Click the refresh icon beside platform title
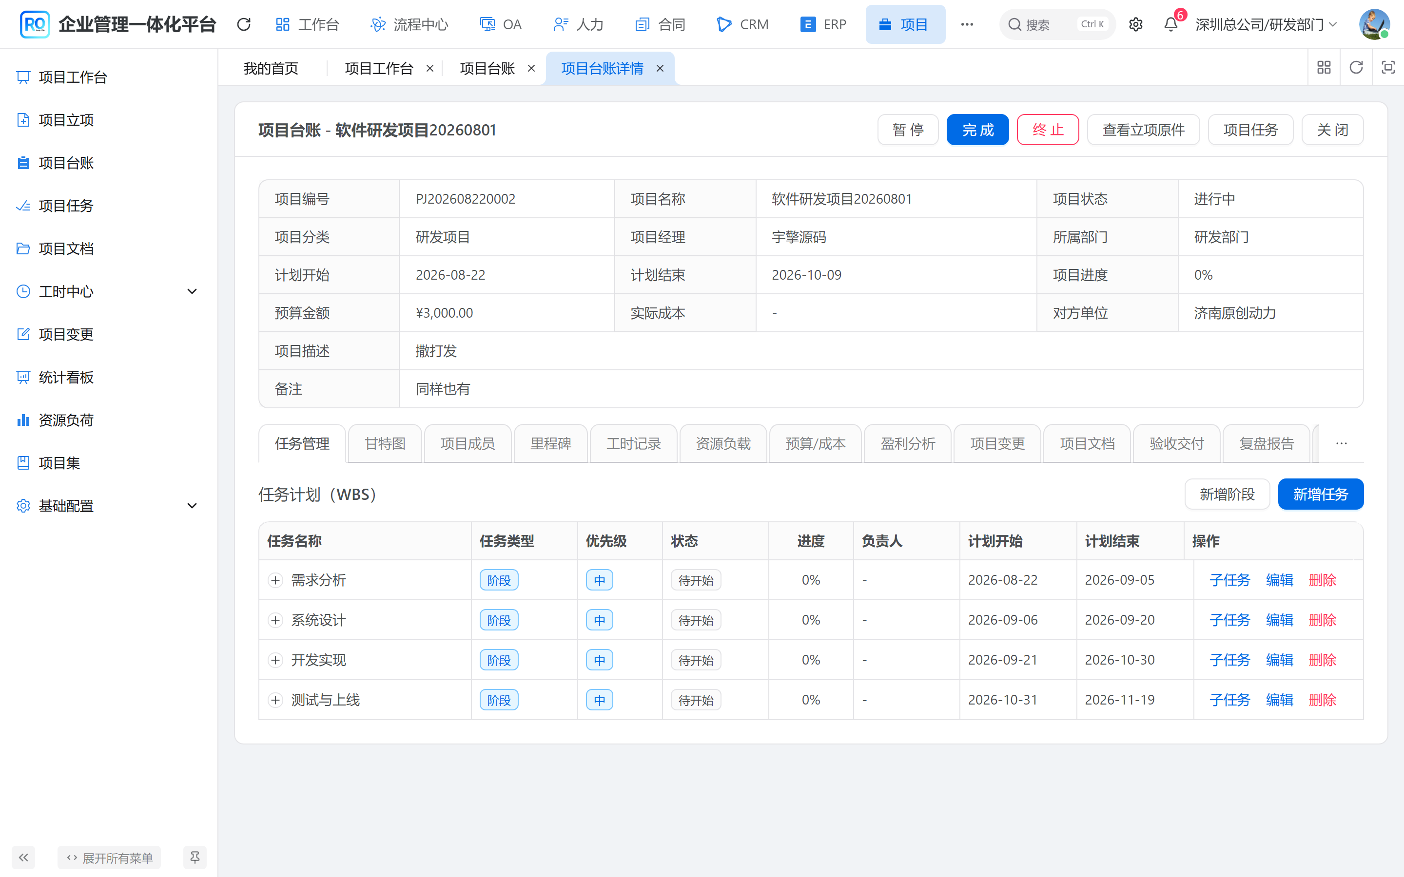Image resolution: width=1404 pixels, height=877 pixels. [x=244, y=24]
